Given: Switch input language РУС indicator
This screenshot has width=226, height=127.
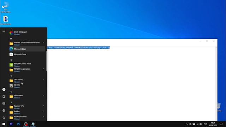Looking at the screenshot, I should (x=205, y=124).
